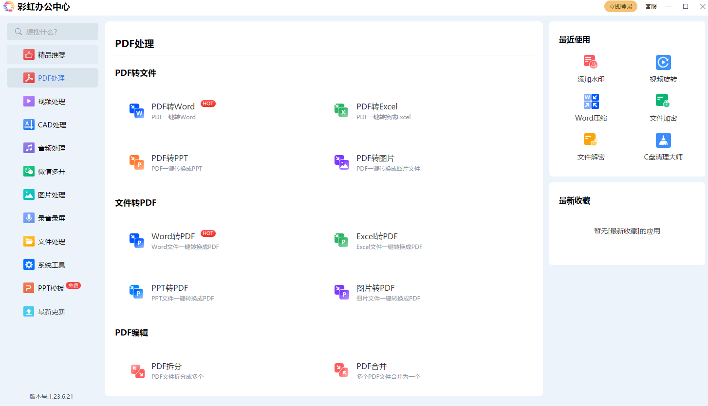Screen dimensions: 708x406
Task: Click the CAD处理 sidebar icon
Action: click(x=29, y=125)
